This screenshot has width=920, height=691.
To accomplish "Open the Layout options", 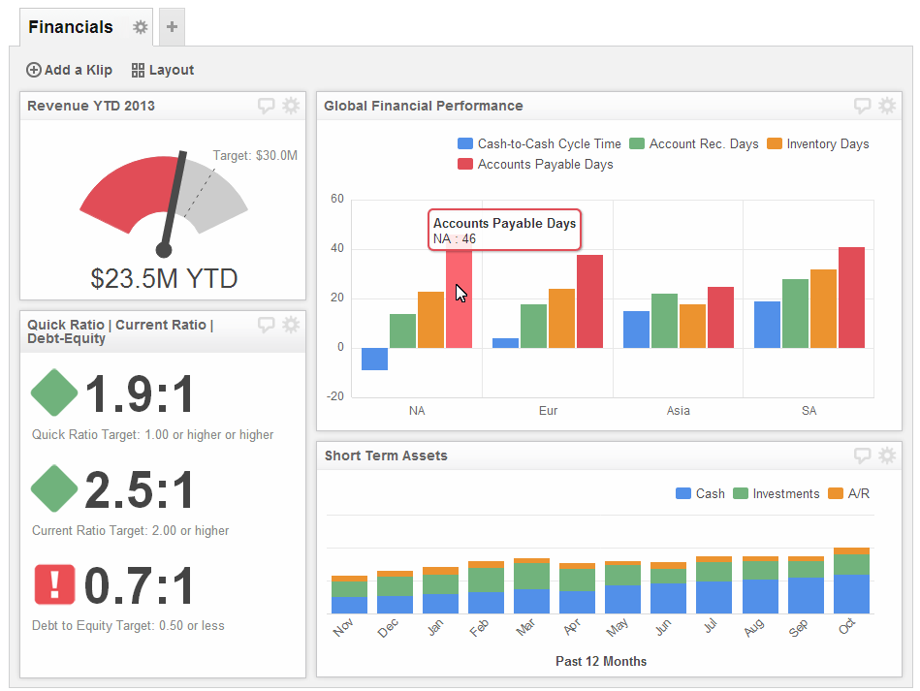I will (163, 70).
